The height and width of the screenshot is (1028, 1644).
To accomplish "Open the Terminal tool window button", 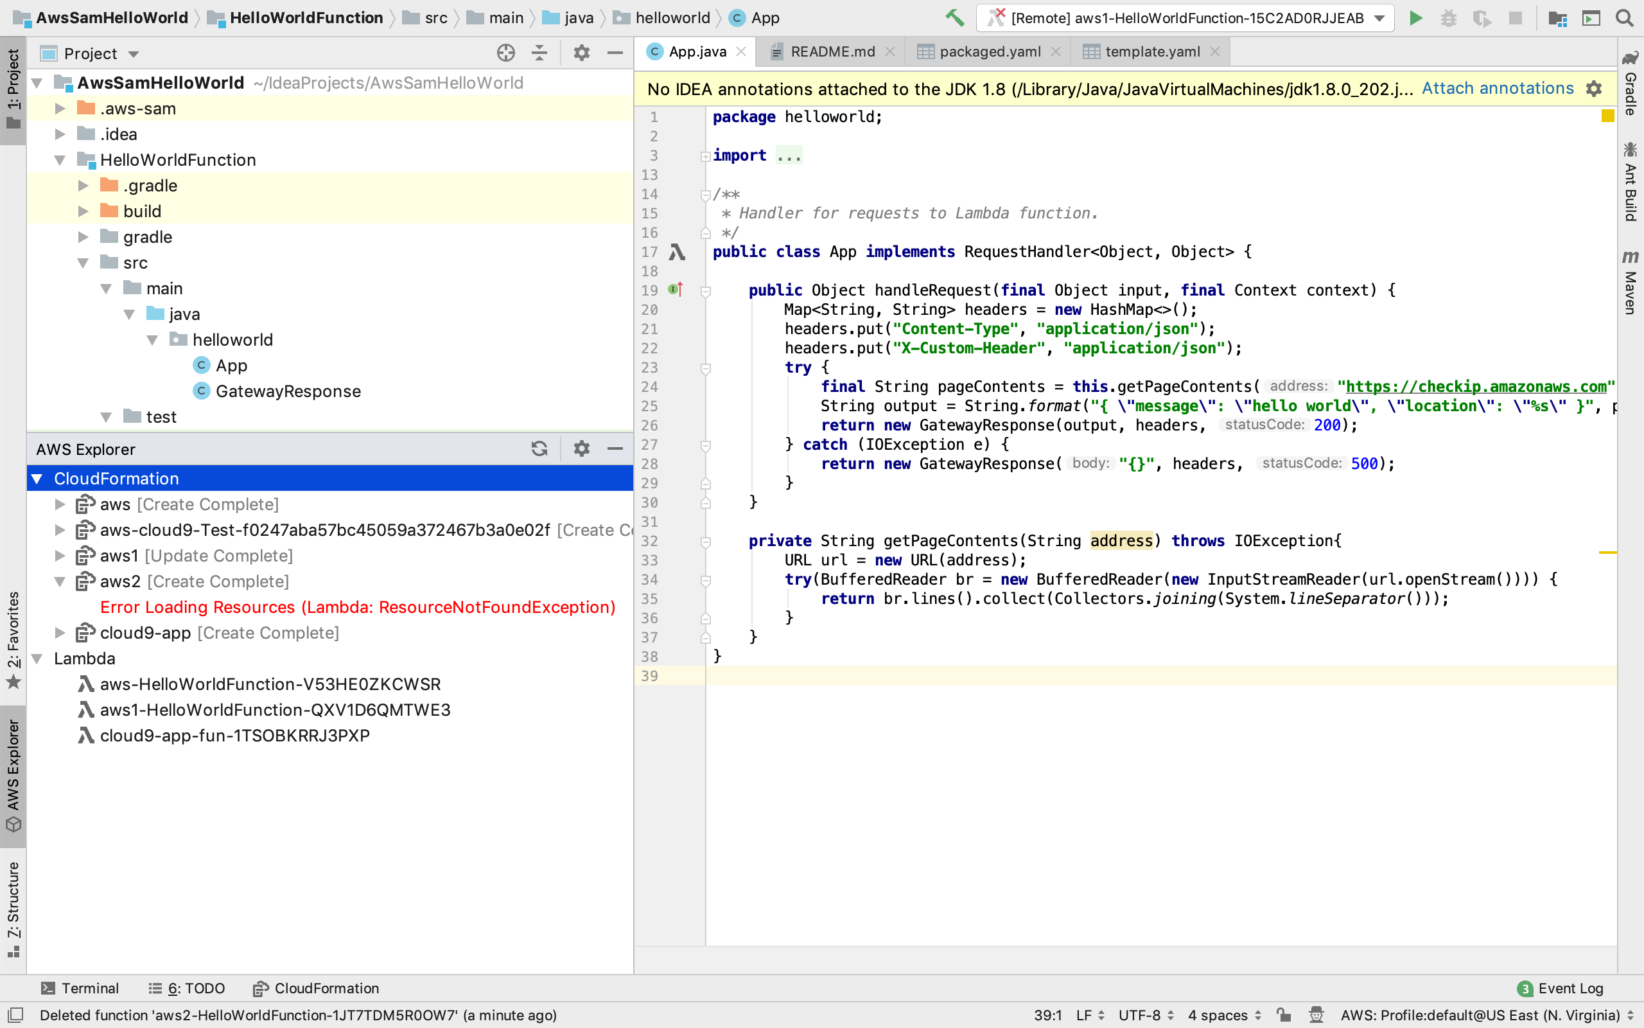I will pos(80,988).
